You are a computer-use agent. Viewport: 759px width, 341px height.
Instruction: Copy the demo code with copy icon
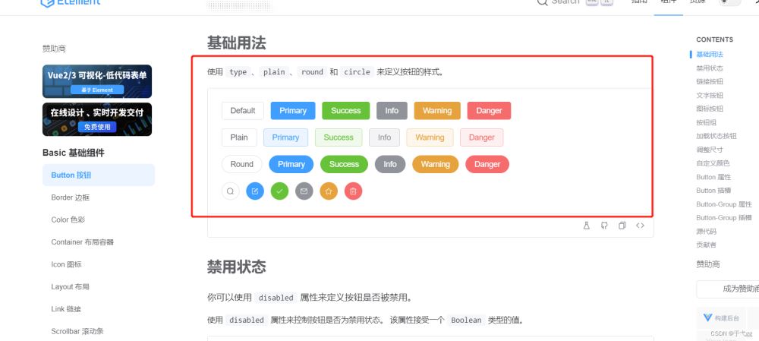[622, 226]
